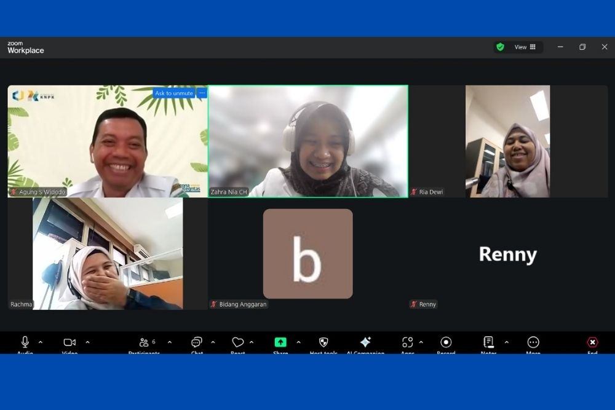Open the Participants panel
The image size is (615, 410).
click(x=144, y=342)
